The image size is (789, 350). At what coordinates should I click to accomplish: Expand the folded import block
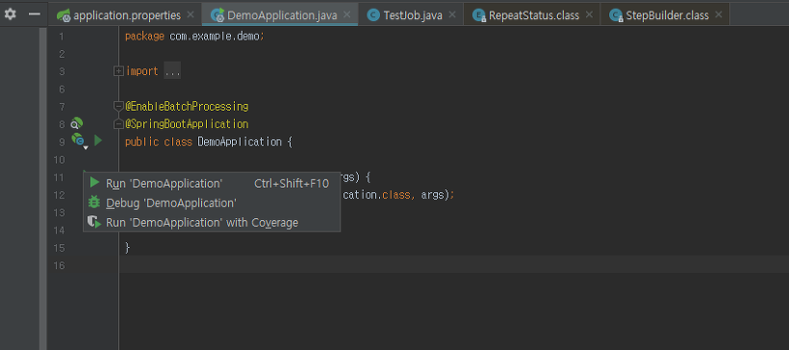point(118,71)
